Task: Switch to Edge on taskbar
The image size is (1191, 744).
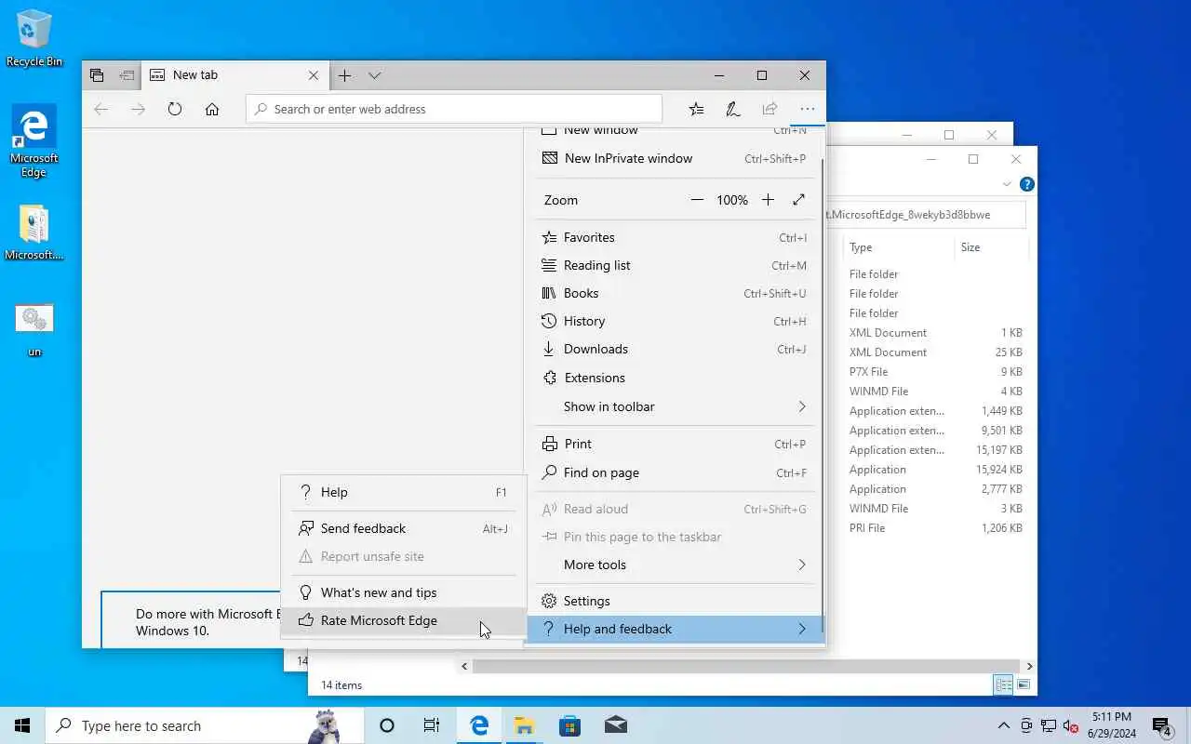Action: pyautogui.click(x=479, y=725)
